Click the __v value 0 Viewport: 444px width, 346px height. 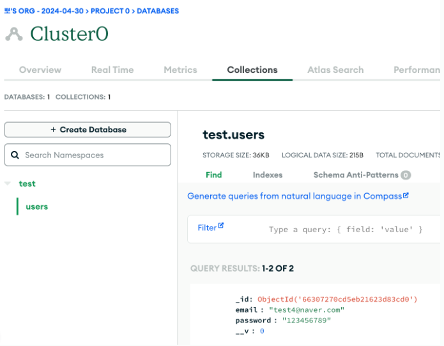coord(262,331)
